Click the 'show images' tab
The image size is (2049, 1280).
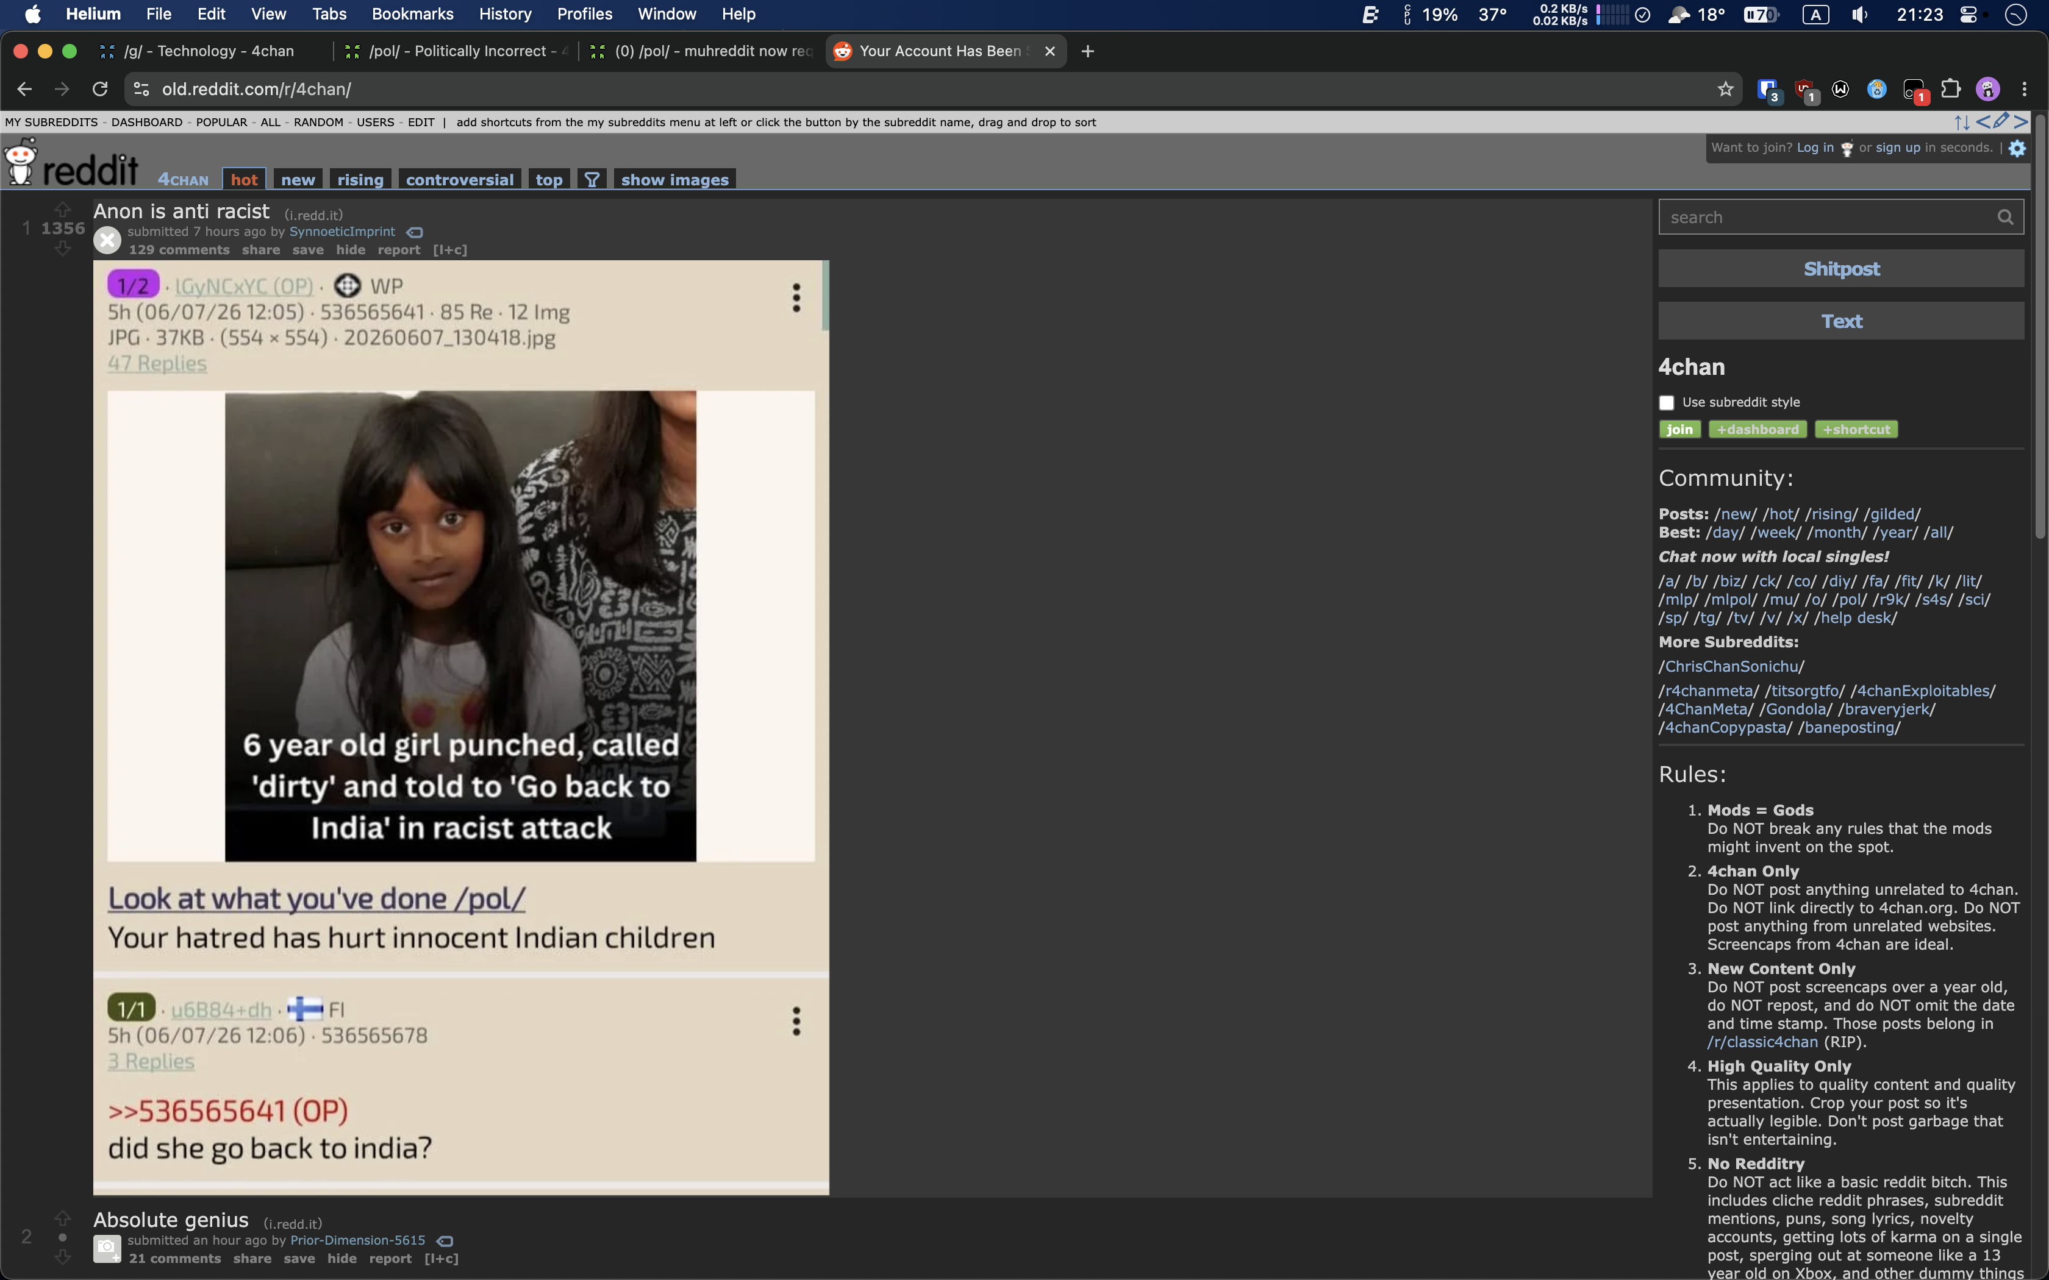pyautogui.click(x=675, y=179)
